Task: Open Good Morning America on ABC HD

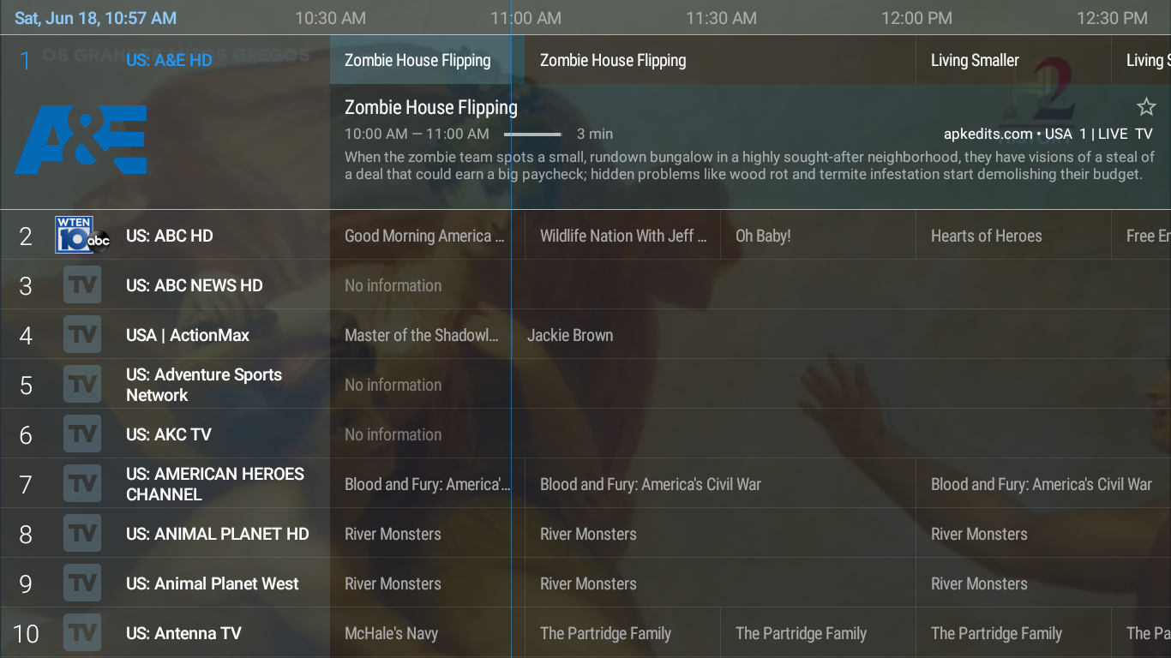Action: coord(427,236)
